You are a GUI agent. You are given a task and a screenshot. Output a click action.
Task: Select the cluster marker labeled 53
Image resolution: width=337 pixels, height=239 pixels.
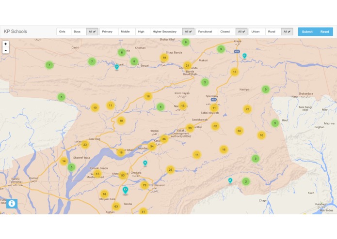tap(123, 175)
